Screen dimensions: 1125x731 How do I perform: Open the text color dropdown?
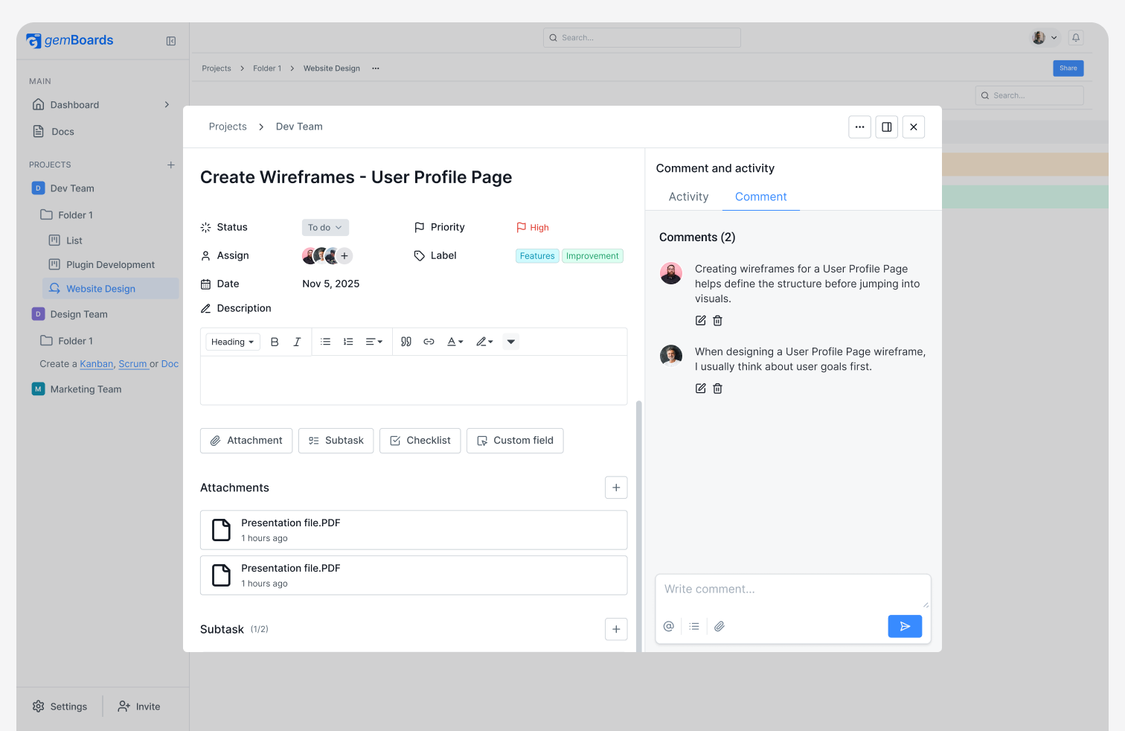coord(455,341)
